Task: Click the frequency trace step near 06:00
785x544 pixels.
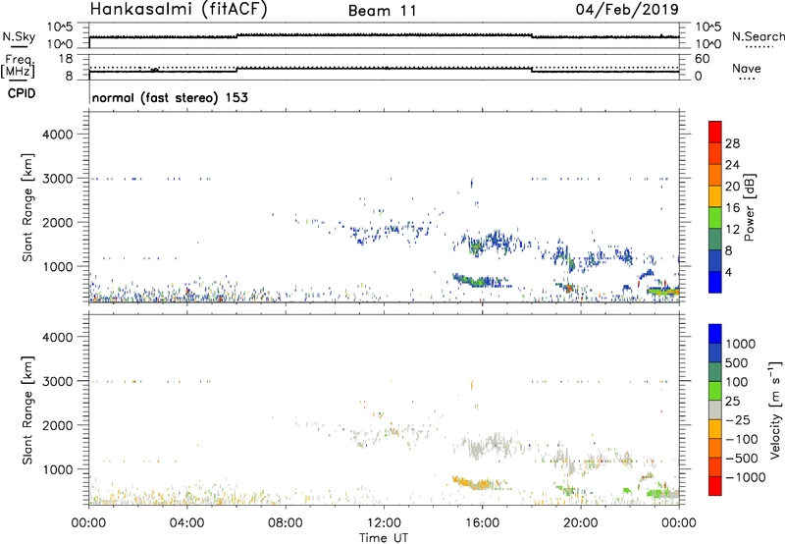Action: (x=237, y=70)
